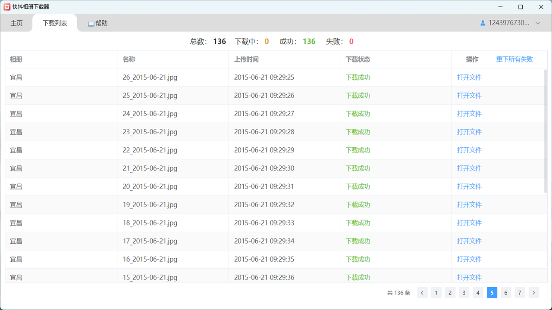Expand the account dropdown chevron
This screenshot has width=552, height=310.
[x=537, y=23]
